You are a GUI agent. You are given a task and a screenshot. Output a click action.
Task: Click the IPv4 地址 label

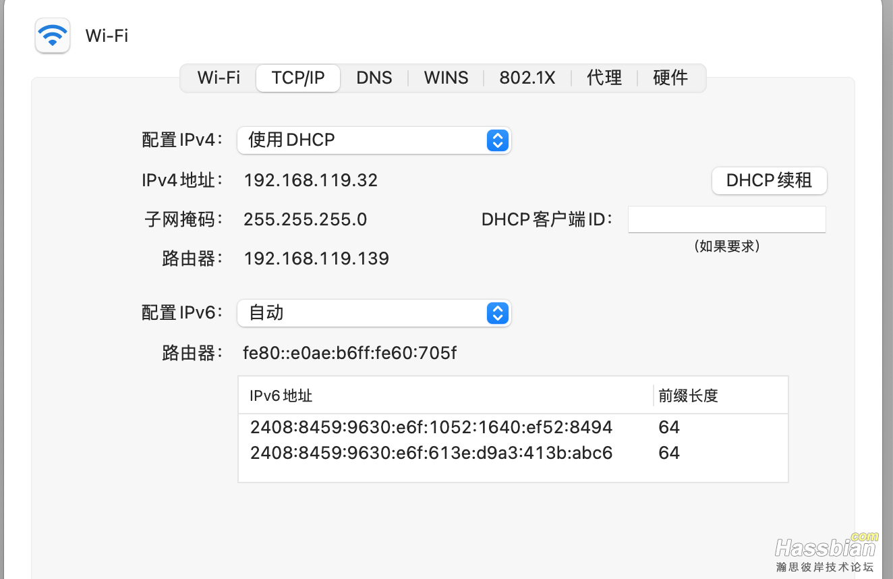[182, 180]
